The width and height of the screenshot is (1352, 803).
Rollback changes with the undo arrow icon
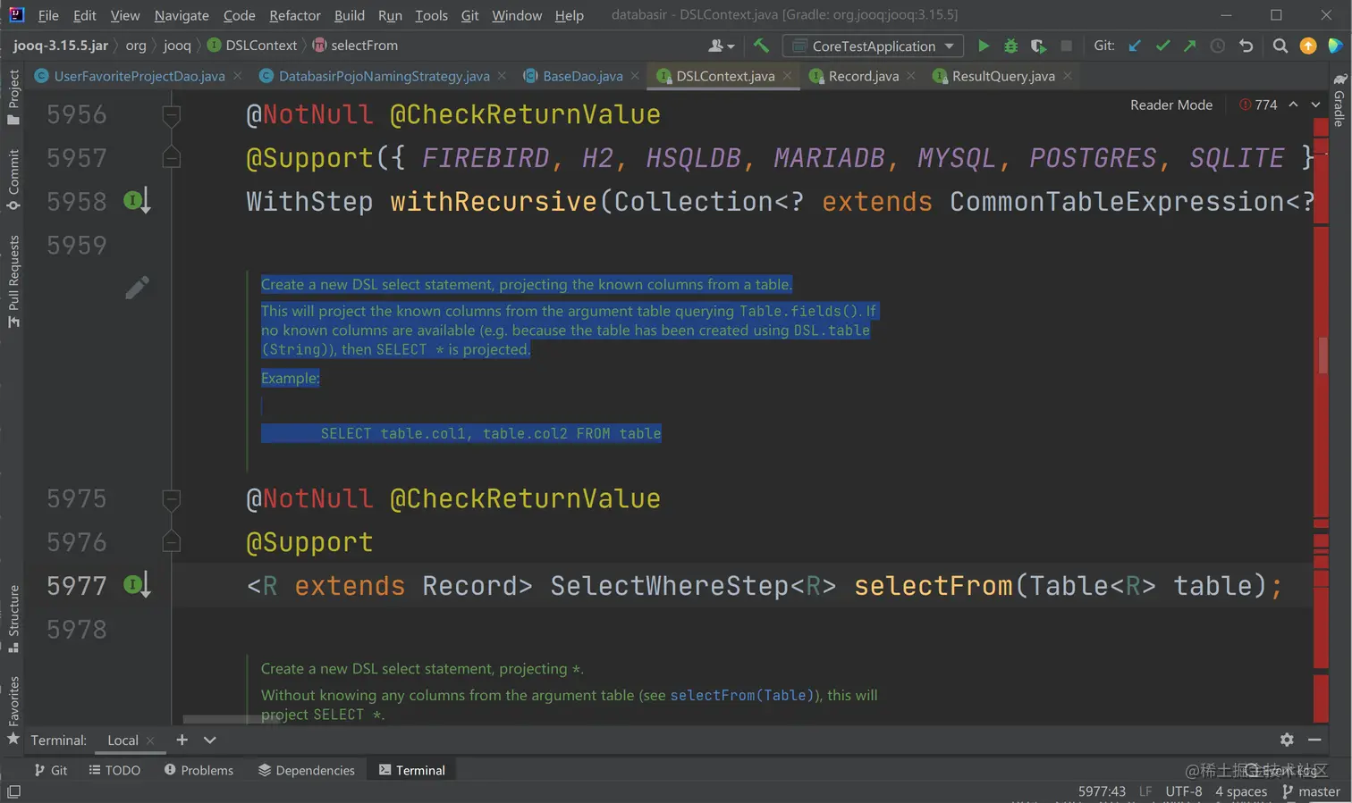coord(1246,46)
